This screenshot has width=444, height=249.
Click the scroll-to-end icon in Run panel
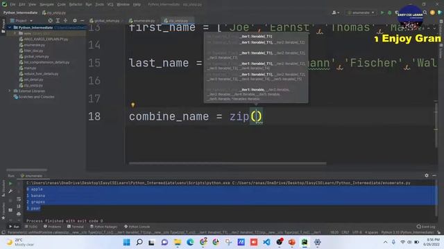(x=19, y=206)
